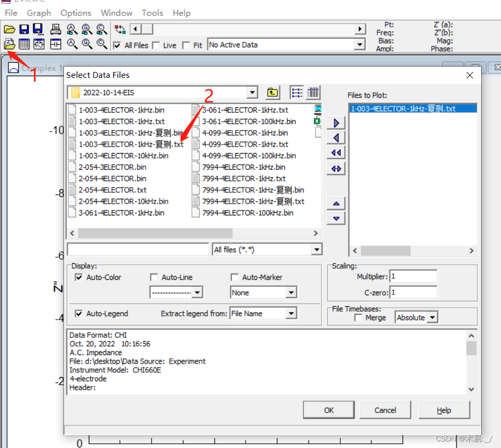Remove file from plot with single left arrow
The height and width of the screenshot is (448, 501).
click(336, 138)
